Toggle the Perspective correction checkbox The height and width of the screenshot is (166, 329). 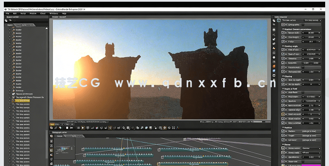pos(303,67)
